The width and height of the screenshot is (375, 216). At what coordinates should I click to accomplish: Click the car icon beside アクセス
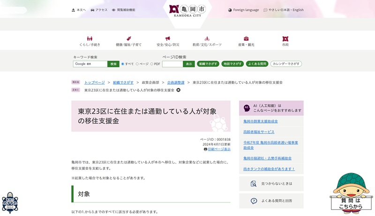point(92,10)
